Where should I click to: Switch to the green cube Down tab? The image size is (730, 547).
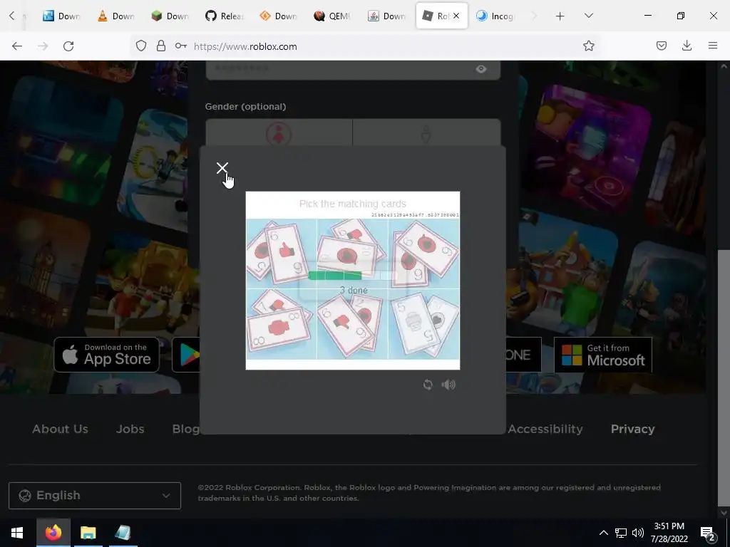170,16
